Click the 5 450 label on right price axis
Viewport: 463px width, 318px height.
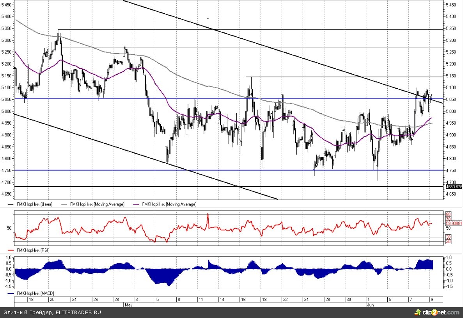[451, 5]
